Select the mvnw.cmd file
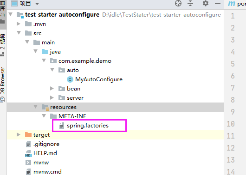246x175 pixels. point(47,172)
